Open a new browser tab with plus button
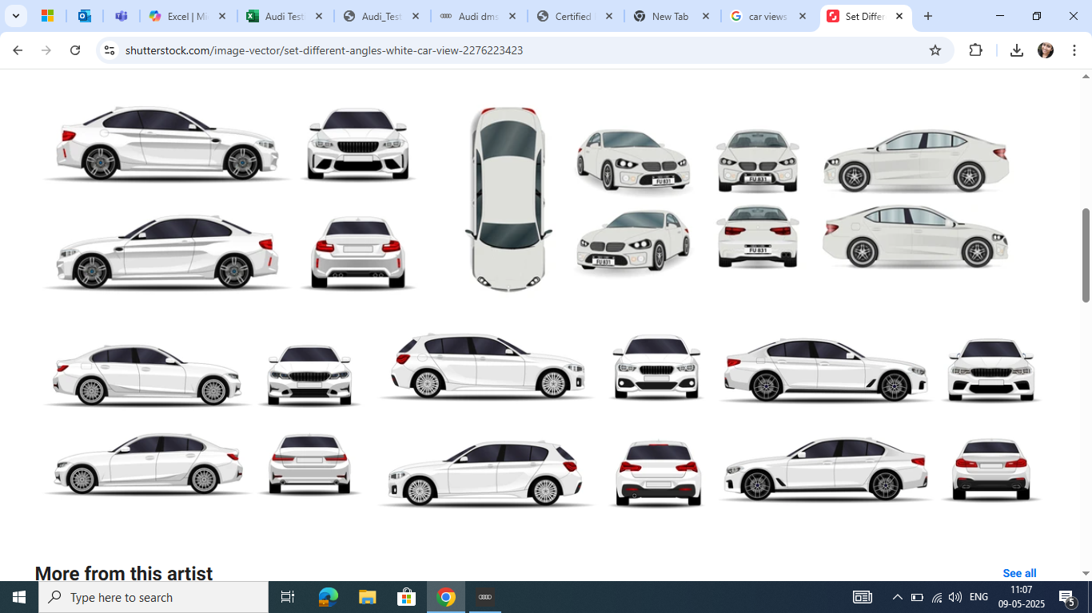 pos(927,16)
